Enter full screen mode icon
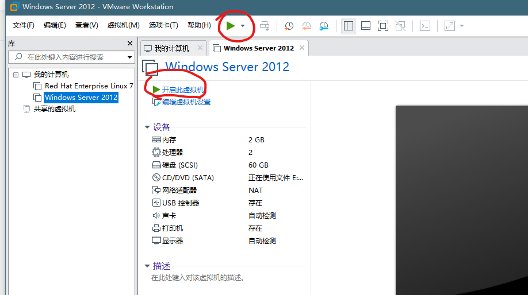528x295 pixels. tap(383, 26)
